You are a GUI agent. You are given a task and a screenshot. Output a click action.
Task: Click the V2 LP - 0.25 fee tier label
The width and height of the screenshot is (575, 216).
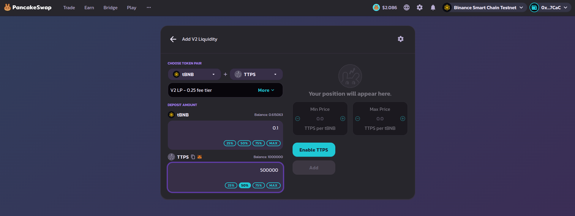click(x=191, y=90)
